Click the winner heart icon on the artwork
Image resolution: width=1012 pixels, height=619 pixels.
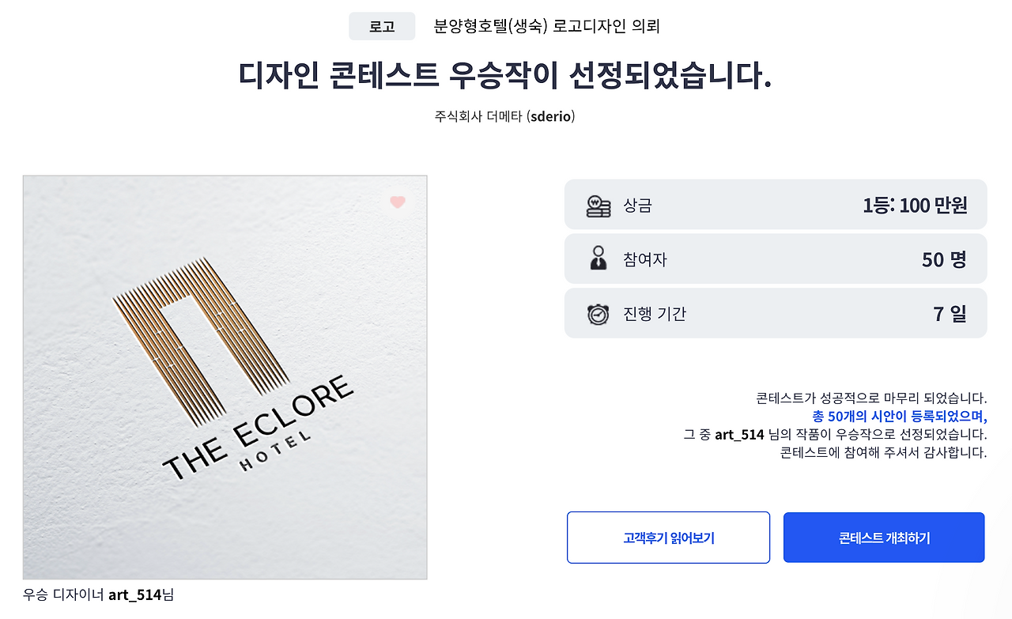[398, 202]
